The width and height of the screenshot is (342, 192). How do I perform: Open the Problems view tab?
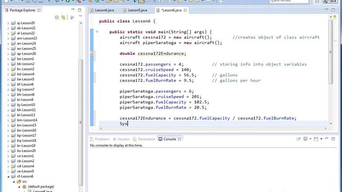tap(100, 139)
